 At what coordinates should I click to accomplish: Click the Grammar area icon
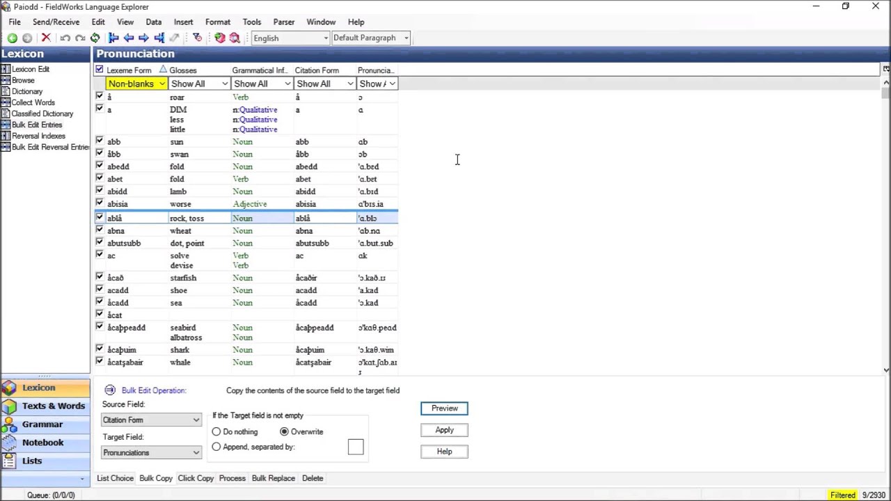click(x=10, y=424)
